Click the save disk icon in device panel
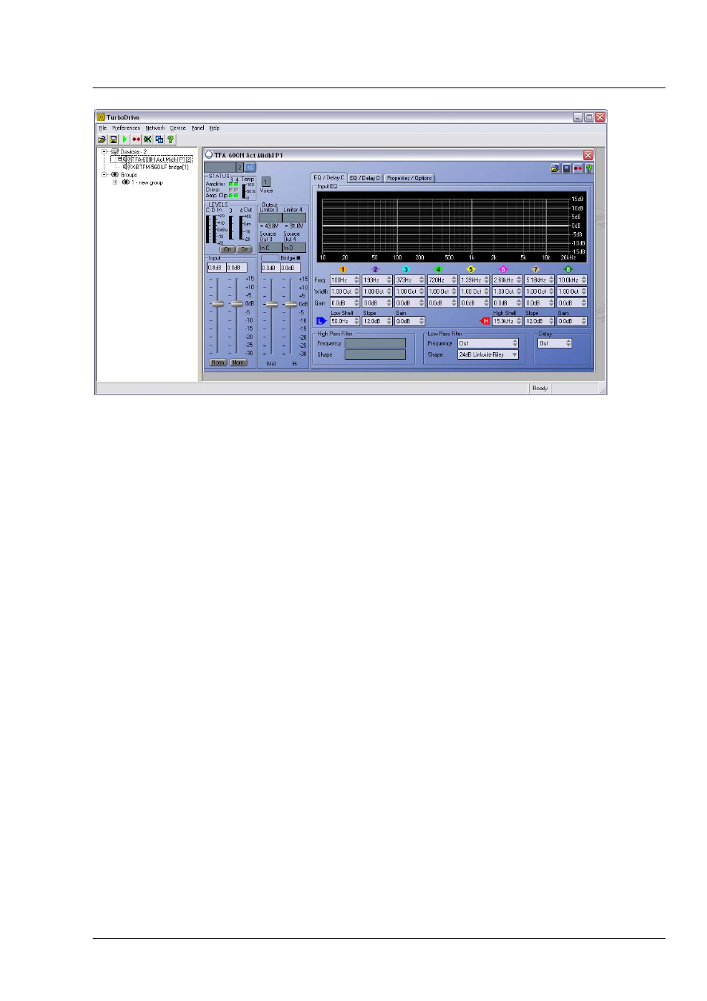This screenshot has width=707, height=1001. click(x=566, y=169)
